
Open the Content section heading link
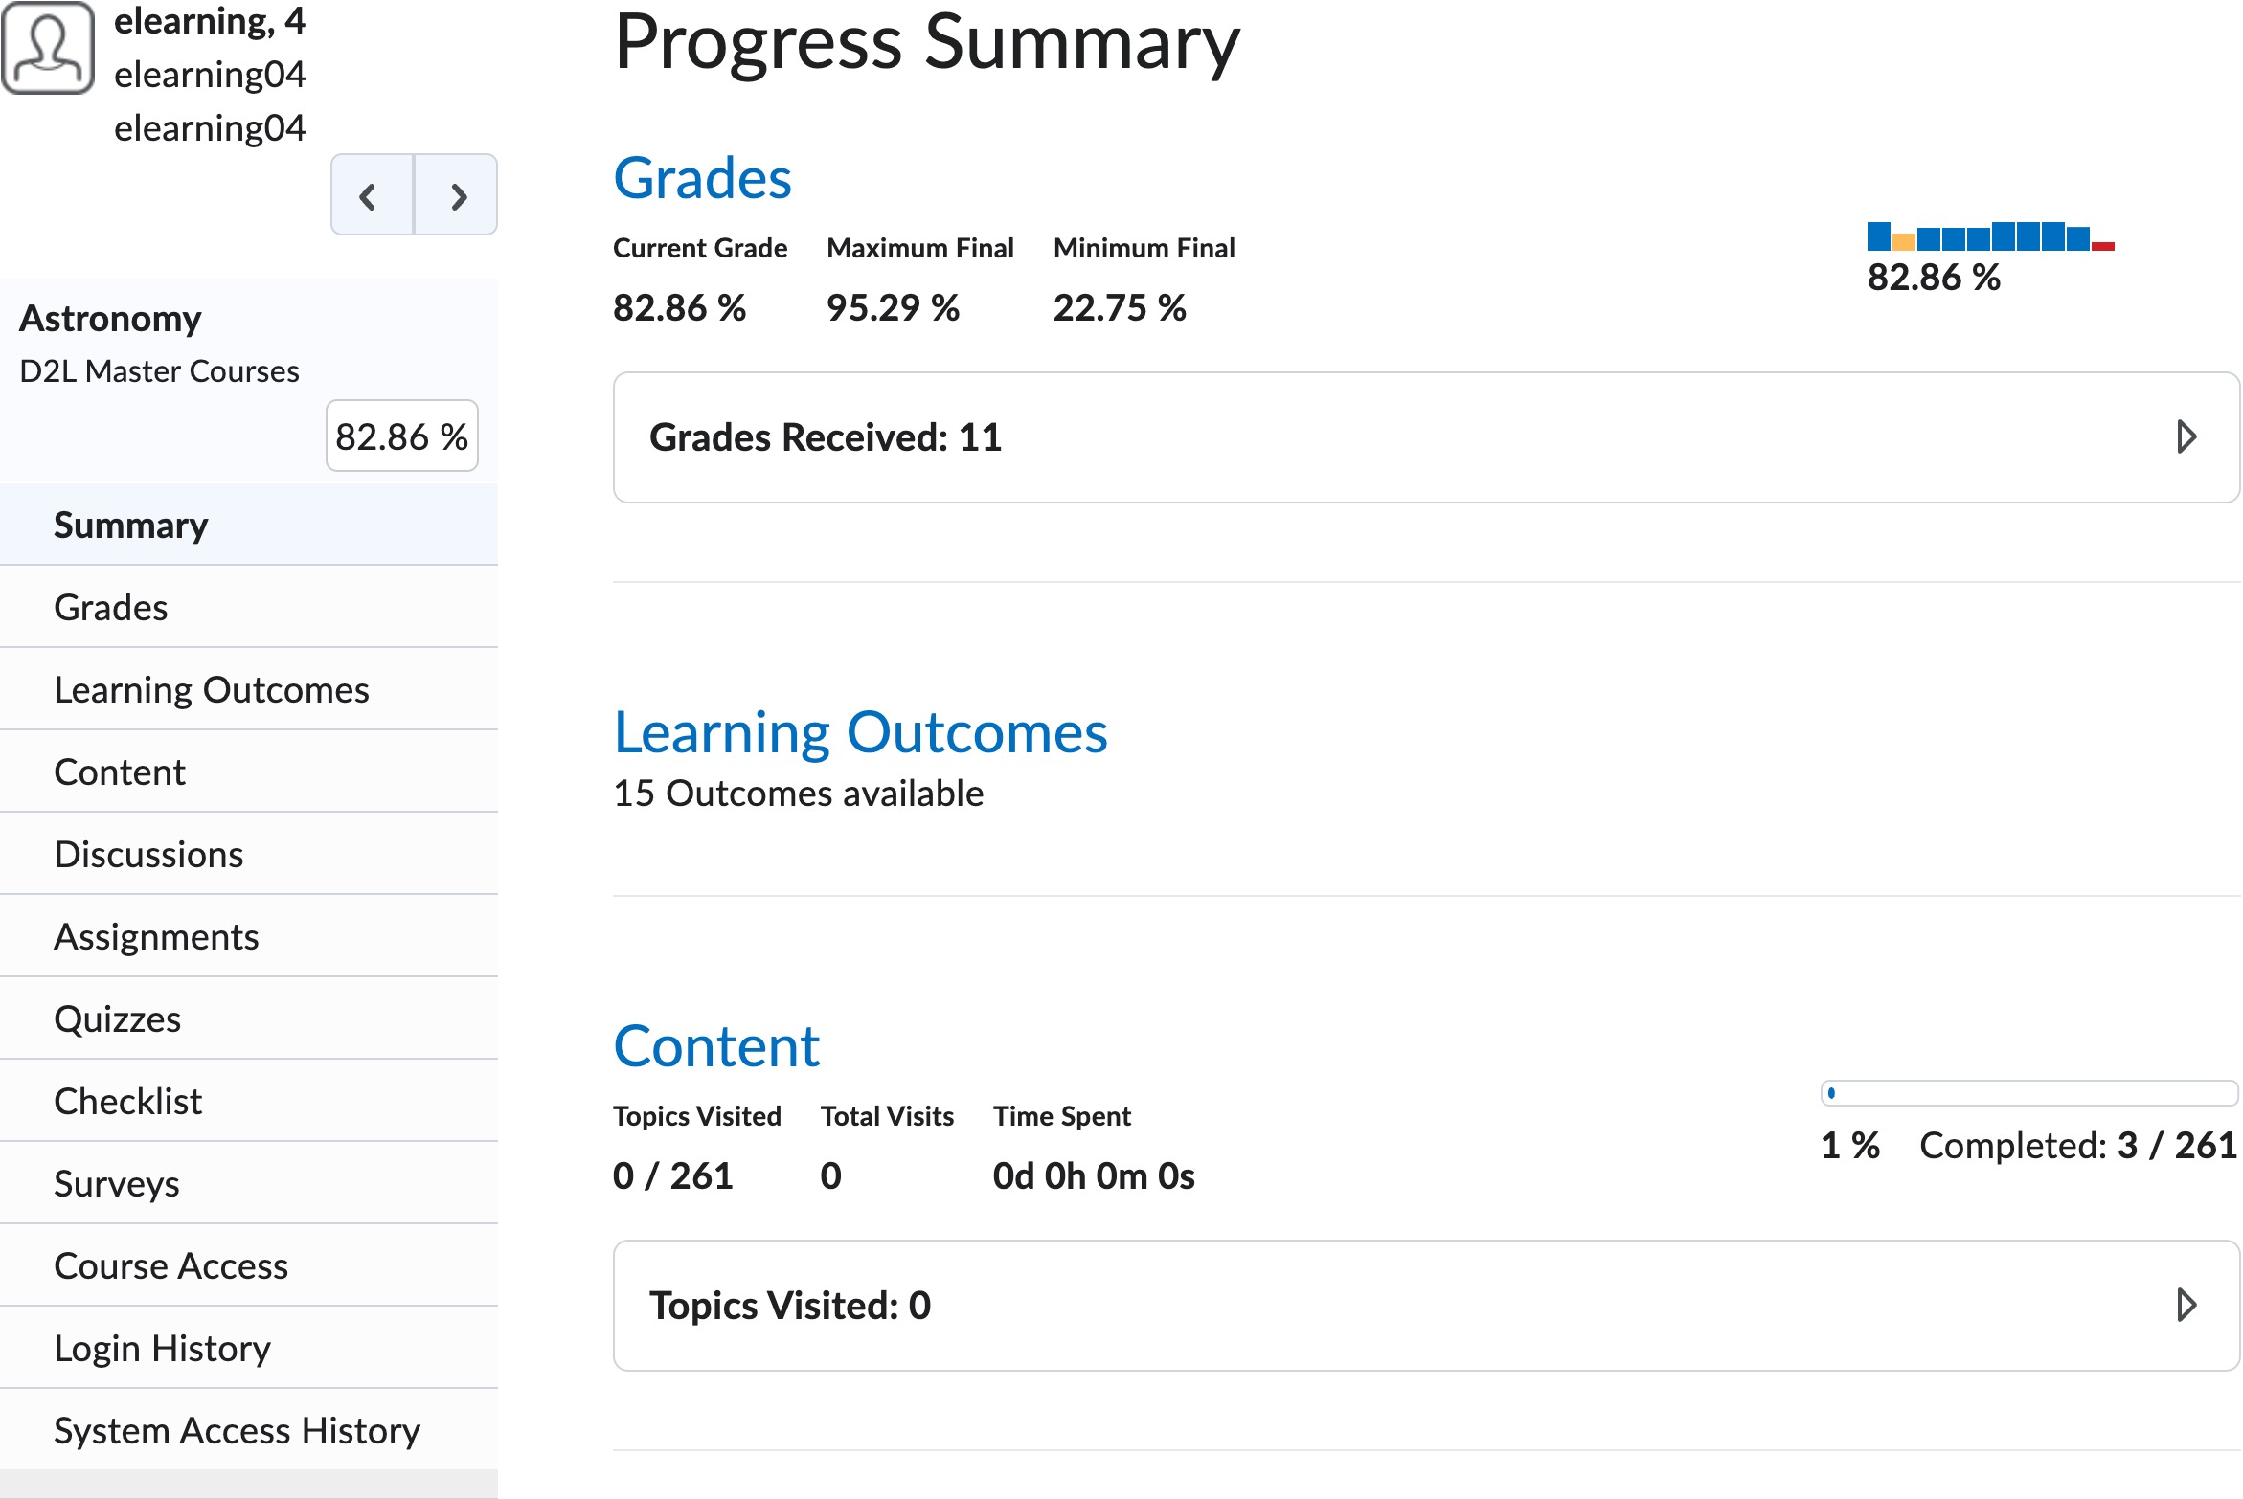point(715,1045)
